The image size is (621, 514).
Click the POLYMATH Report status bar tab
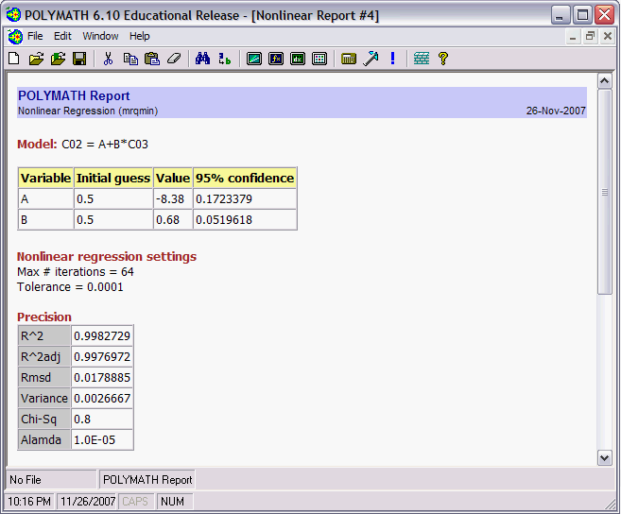point(147,480)
